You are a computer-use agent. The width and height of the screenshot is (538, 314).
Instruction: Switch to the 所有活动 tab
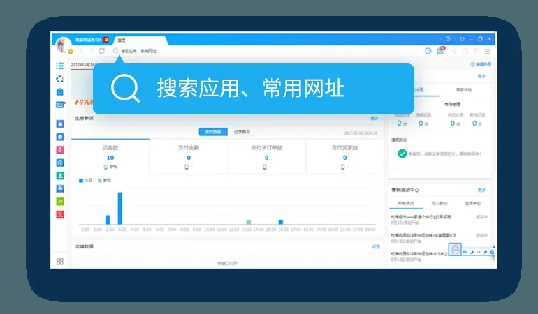(406, 203)
